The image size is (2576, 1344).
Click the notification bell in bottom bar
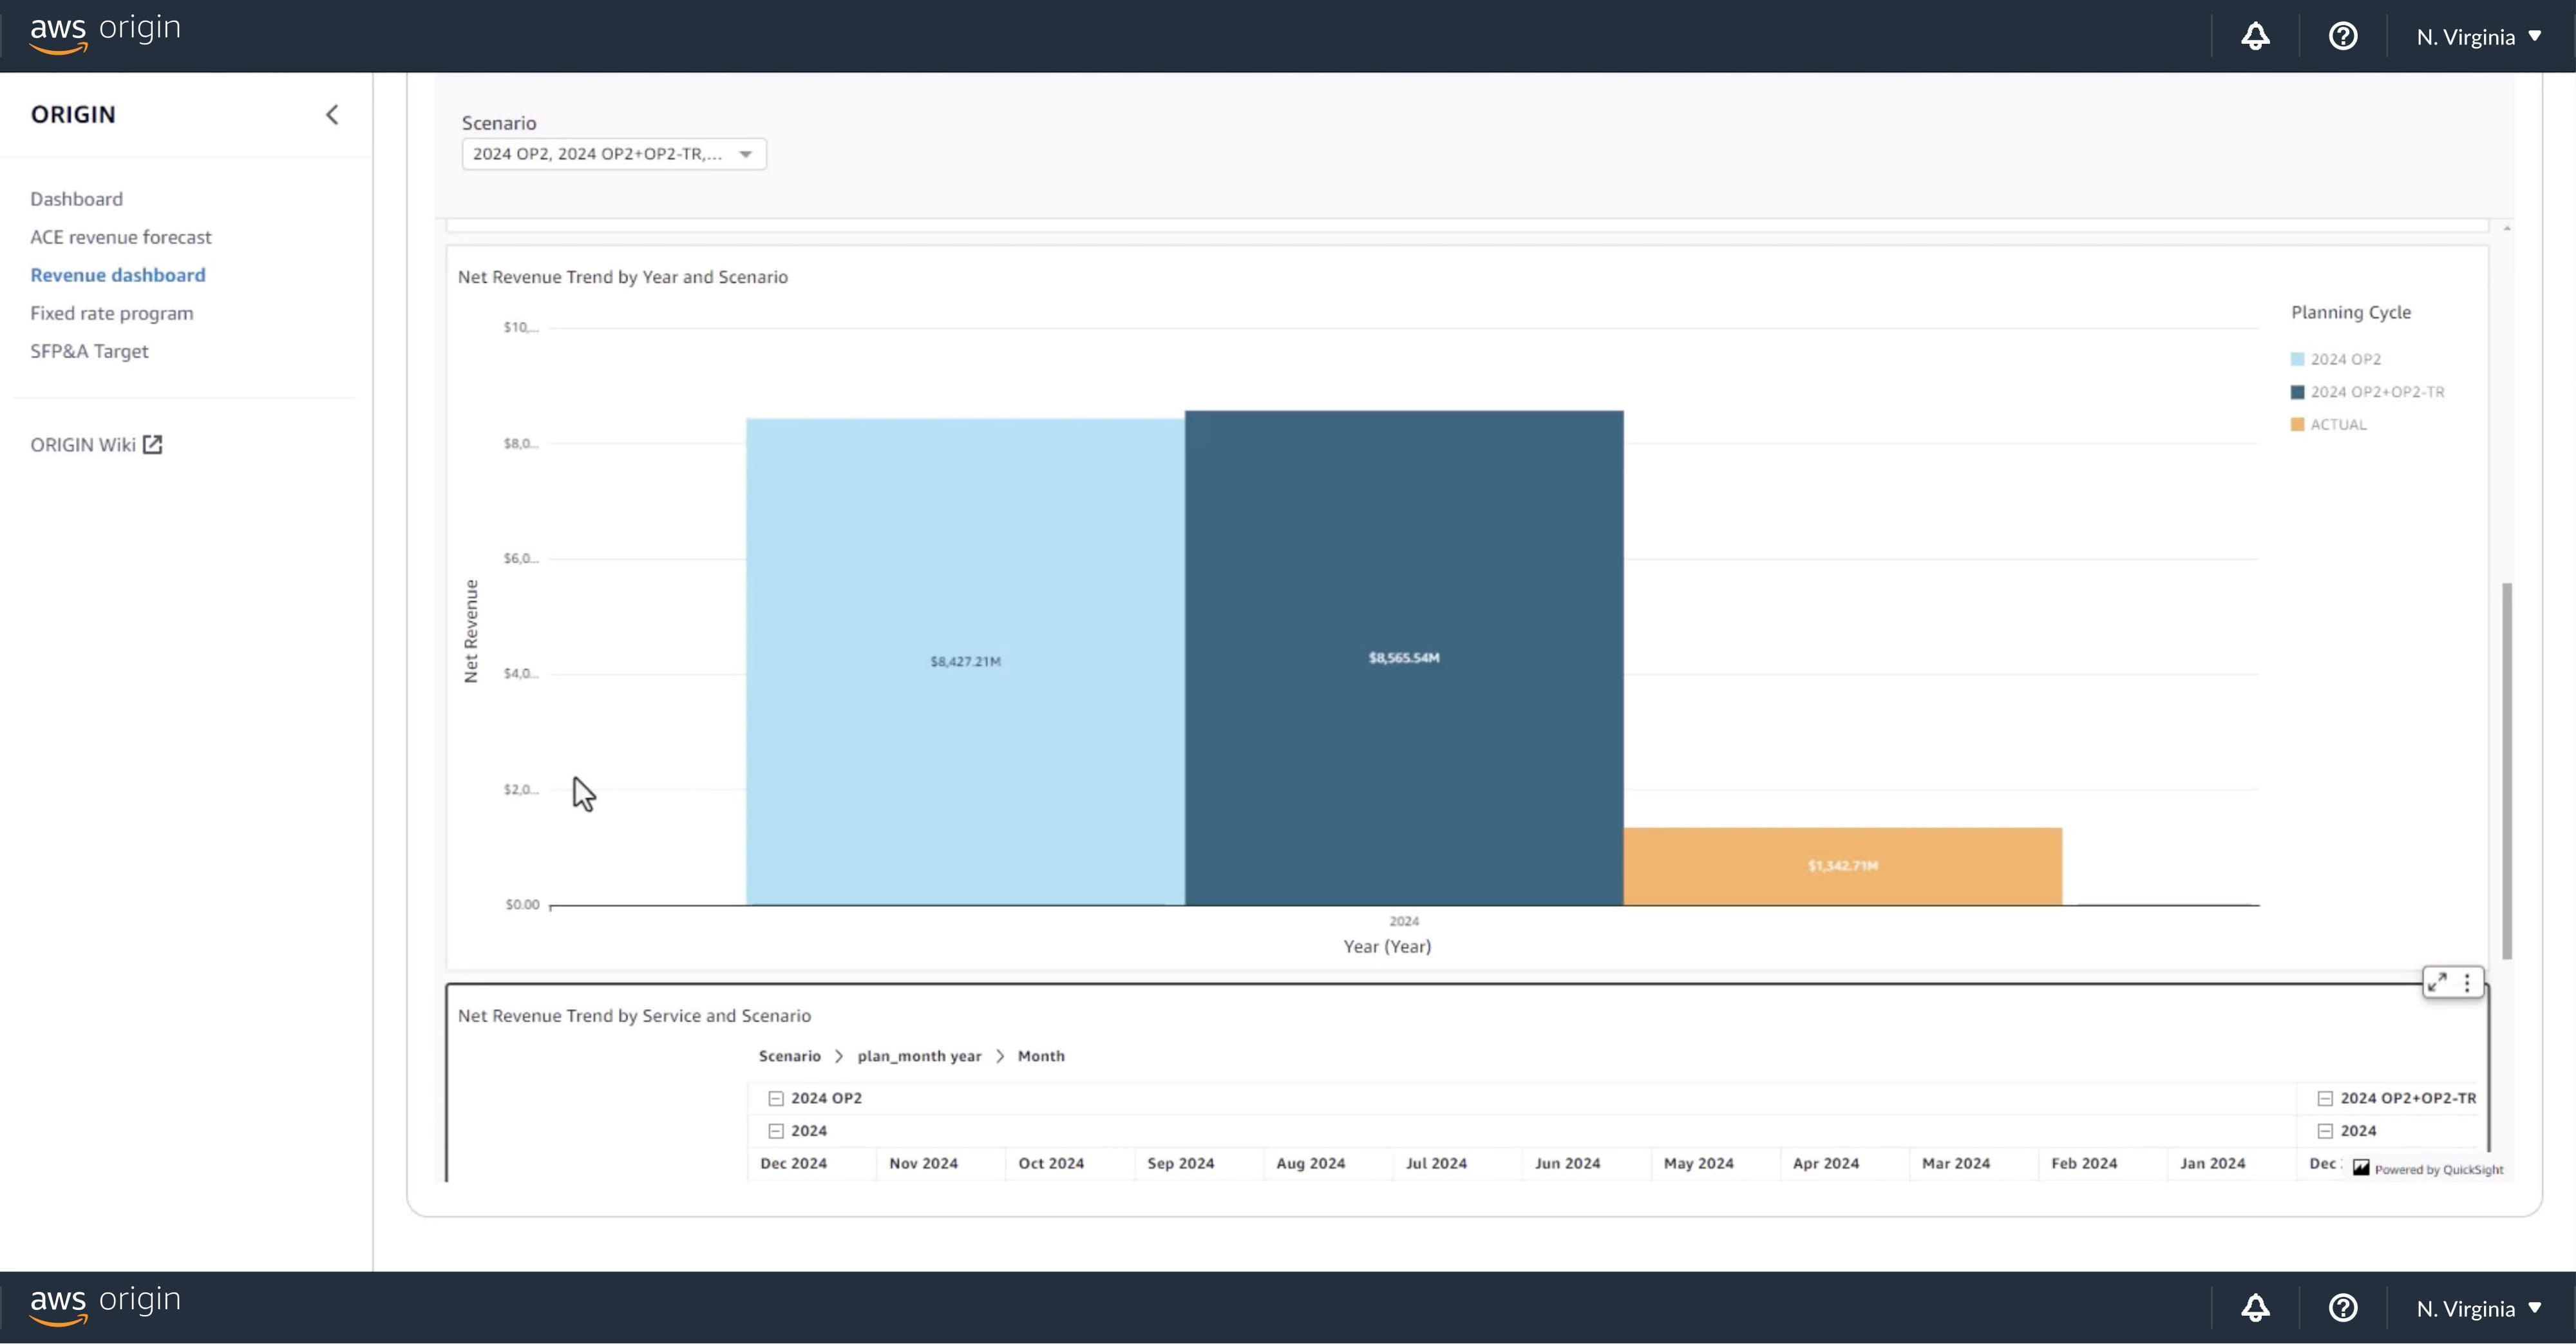(x=2255, y=1308)
